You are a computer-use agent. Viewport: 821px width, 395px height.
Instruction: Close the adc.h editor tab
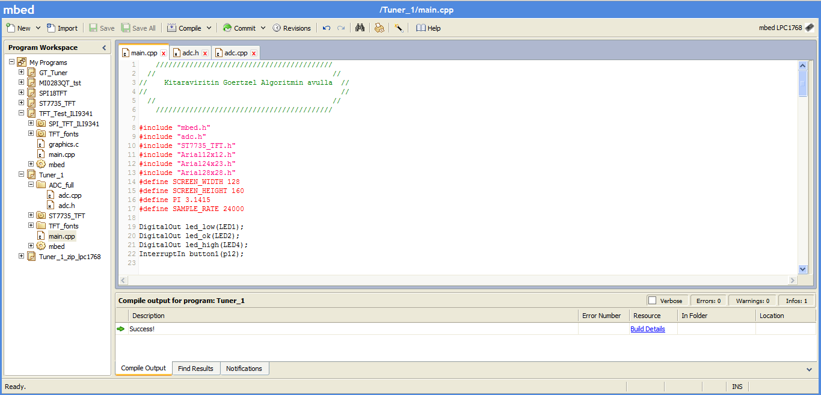(x=205, y=53)
